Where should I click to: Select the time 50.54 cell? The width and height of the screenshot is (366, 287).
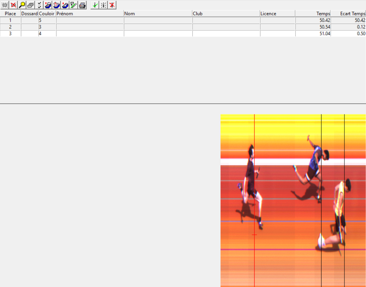313,27
